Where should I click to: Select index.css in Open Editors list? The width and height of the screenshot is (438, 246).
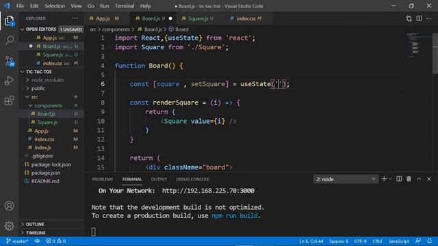52,64
